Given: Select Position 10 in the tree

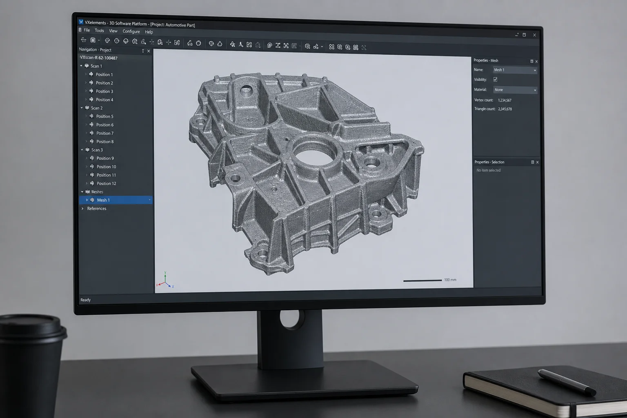Looking at the screenshot, I should click(107, 167).
